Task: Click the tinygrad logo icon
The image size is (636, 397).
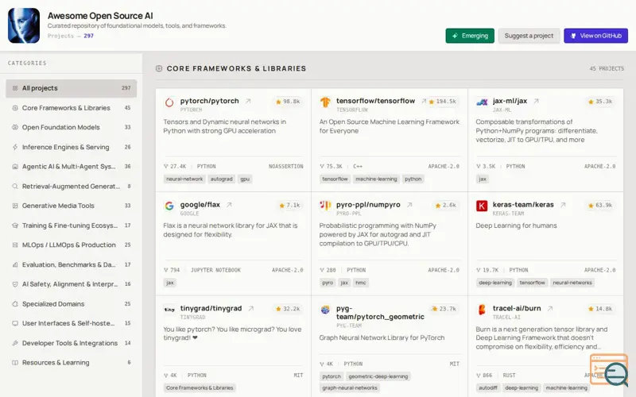Action: (x=169, y=310)
